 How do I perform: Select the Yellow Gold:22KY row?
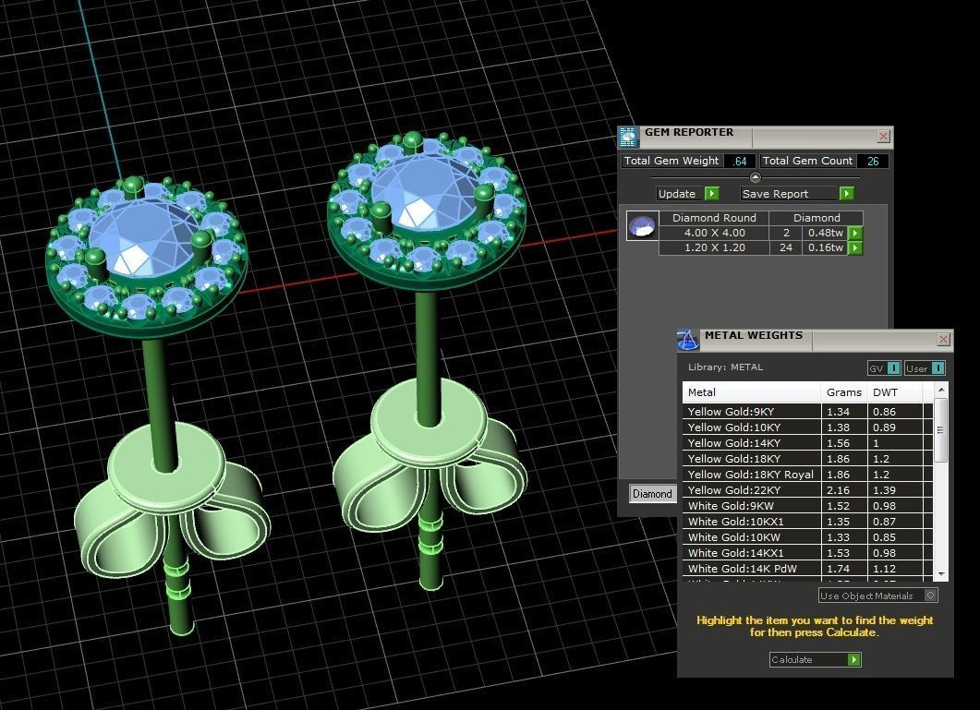[808, 490]
